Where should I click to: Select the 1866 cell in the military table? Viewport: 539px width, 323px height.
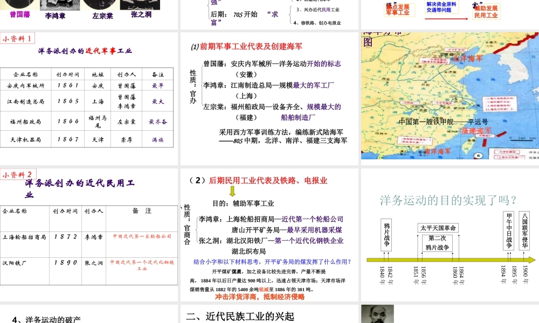(x=68, y=121)
